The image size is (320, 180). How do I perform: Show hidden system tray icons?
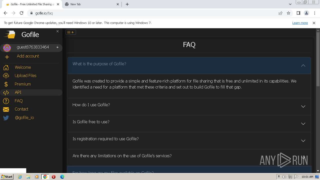[x=279, y=177]
